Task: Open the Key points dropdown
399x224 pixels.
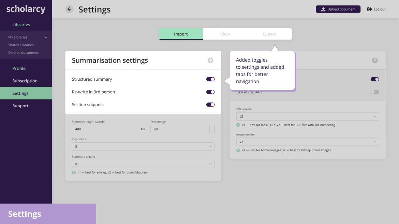Action: click(x=143, y=146)
